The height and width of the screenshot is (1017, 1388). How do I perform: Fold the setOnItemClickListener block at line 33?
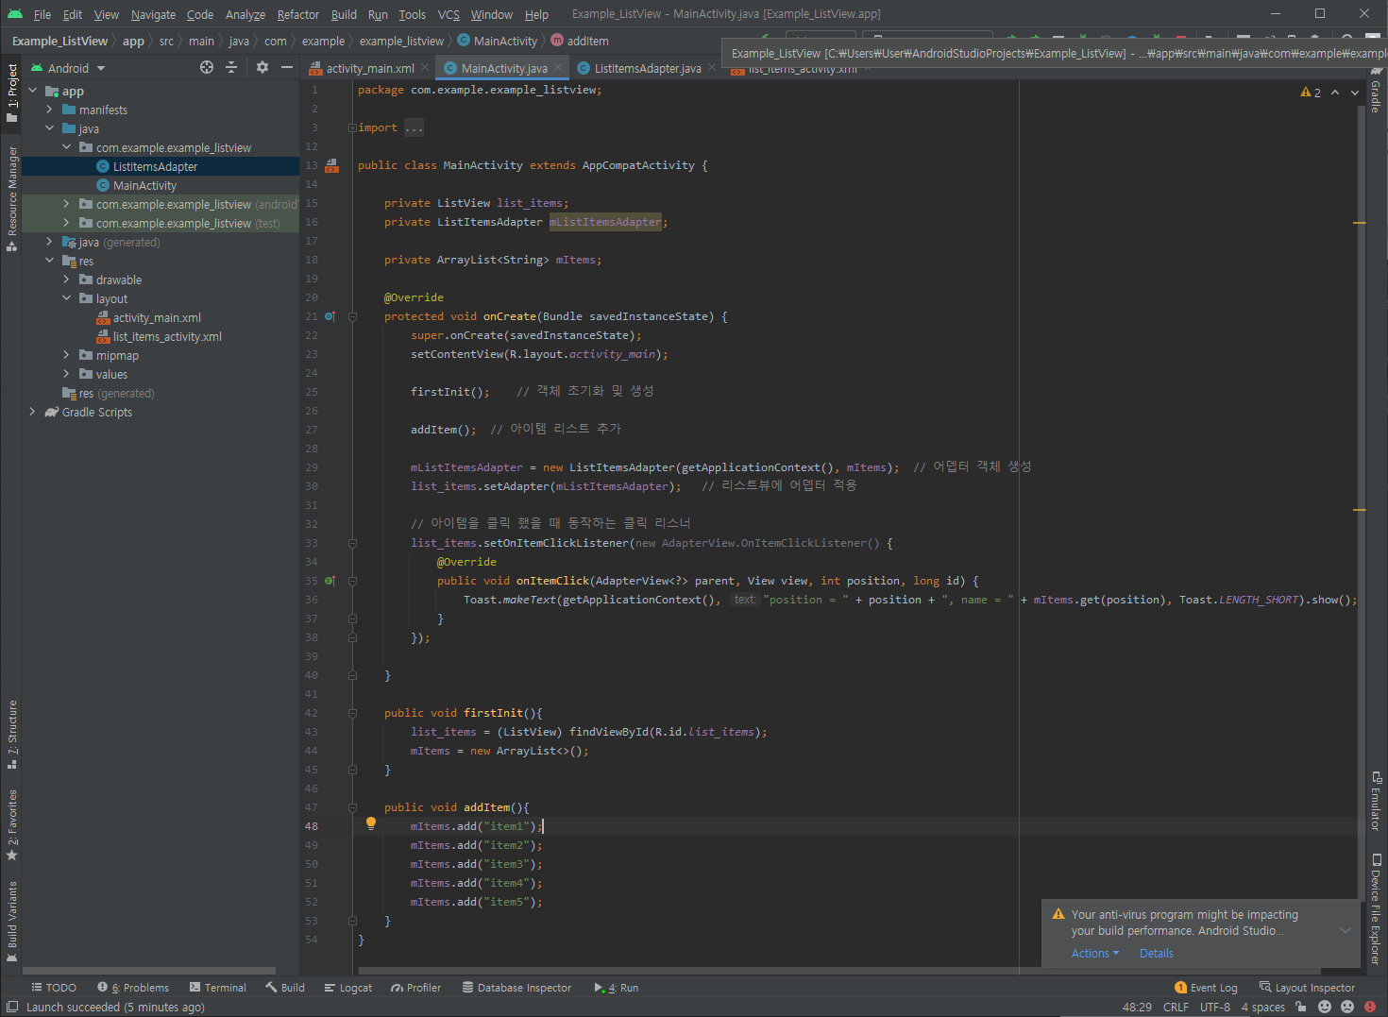click(352, 543)
